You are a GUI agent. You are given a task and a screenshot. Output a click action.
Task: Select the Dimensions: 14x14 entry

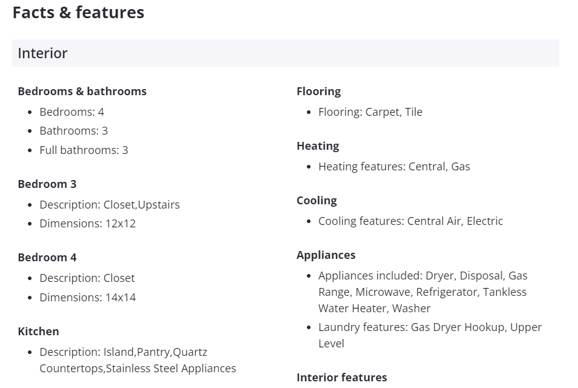point(87,298)
